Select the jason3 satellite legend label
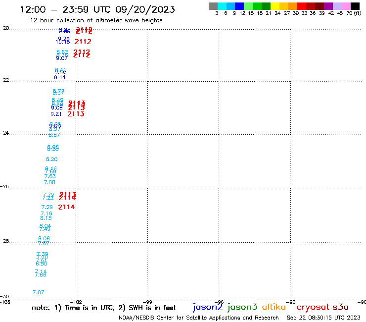 click(x=242, y=307)
